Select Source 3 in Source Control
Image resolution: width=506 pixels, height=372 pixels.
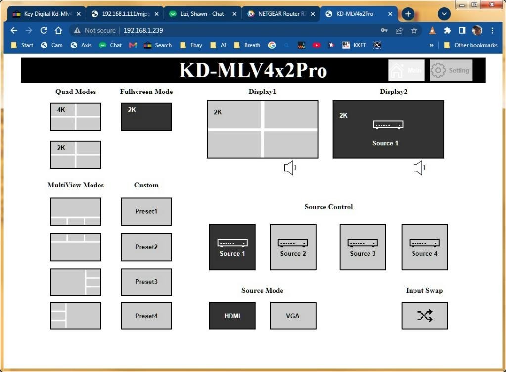pos(363,247)
